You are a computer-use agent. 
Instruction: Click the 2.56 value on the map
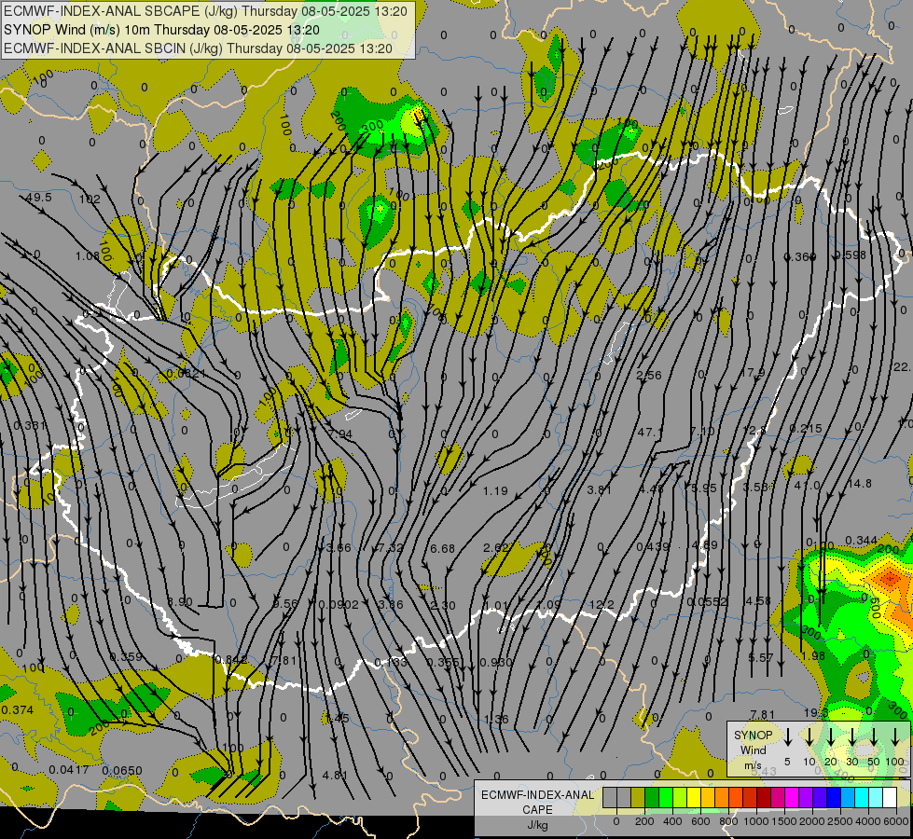[x=649, y=376]
